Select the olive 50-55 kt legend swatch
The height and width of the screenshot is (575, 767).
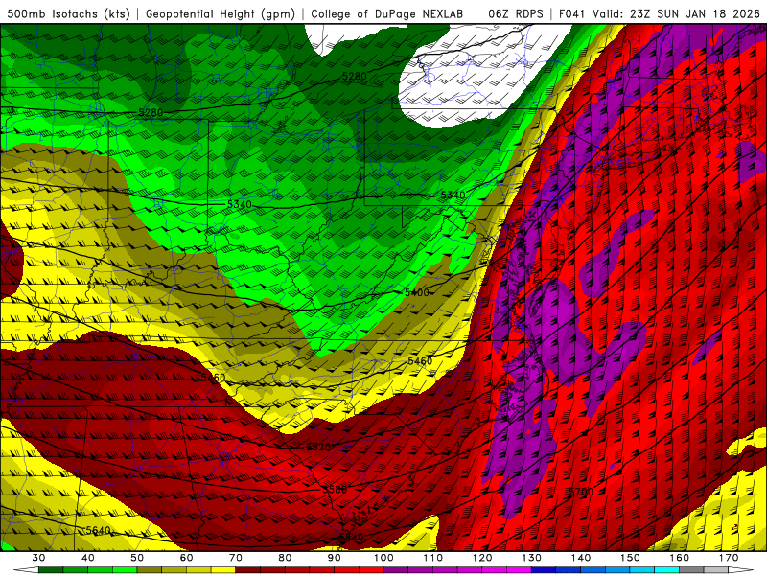150,570
